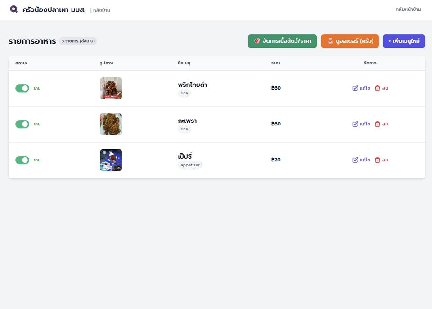Click ลบ text for พริกไทยดำ
The image size is (432, 309).
(x=385, y=88)
